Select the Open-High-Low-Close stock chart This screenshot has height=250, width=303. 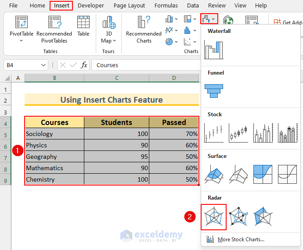click(238, 133)
